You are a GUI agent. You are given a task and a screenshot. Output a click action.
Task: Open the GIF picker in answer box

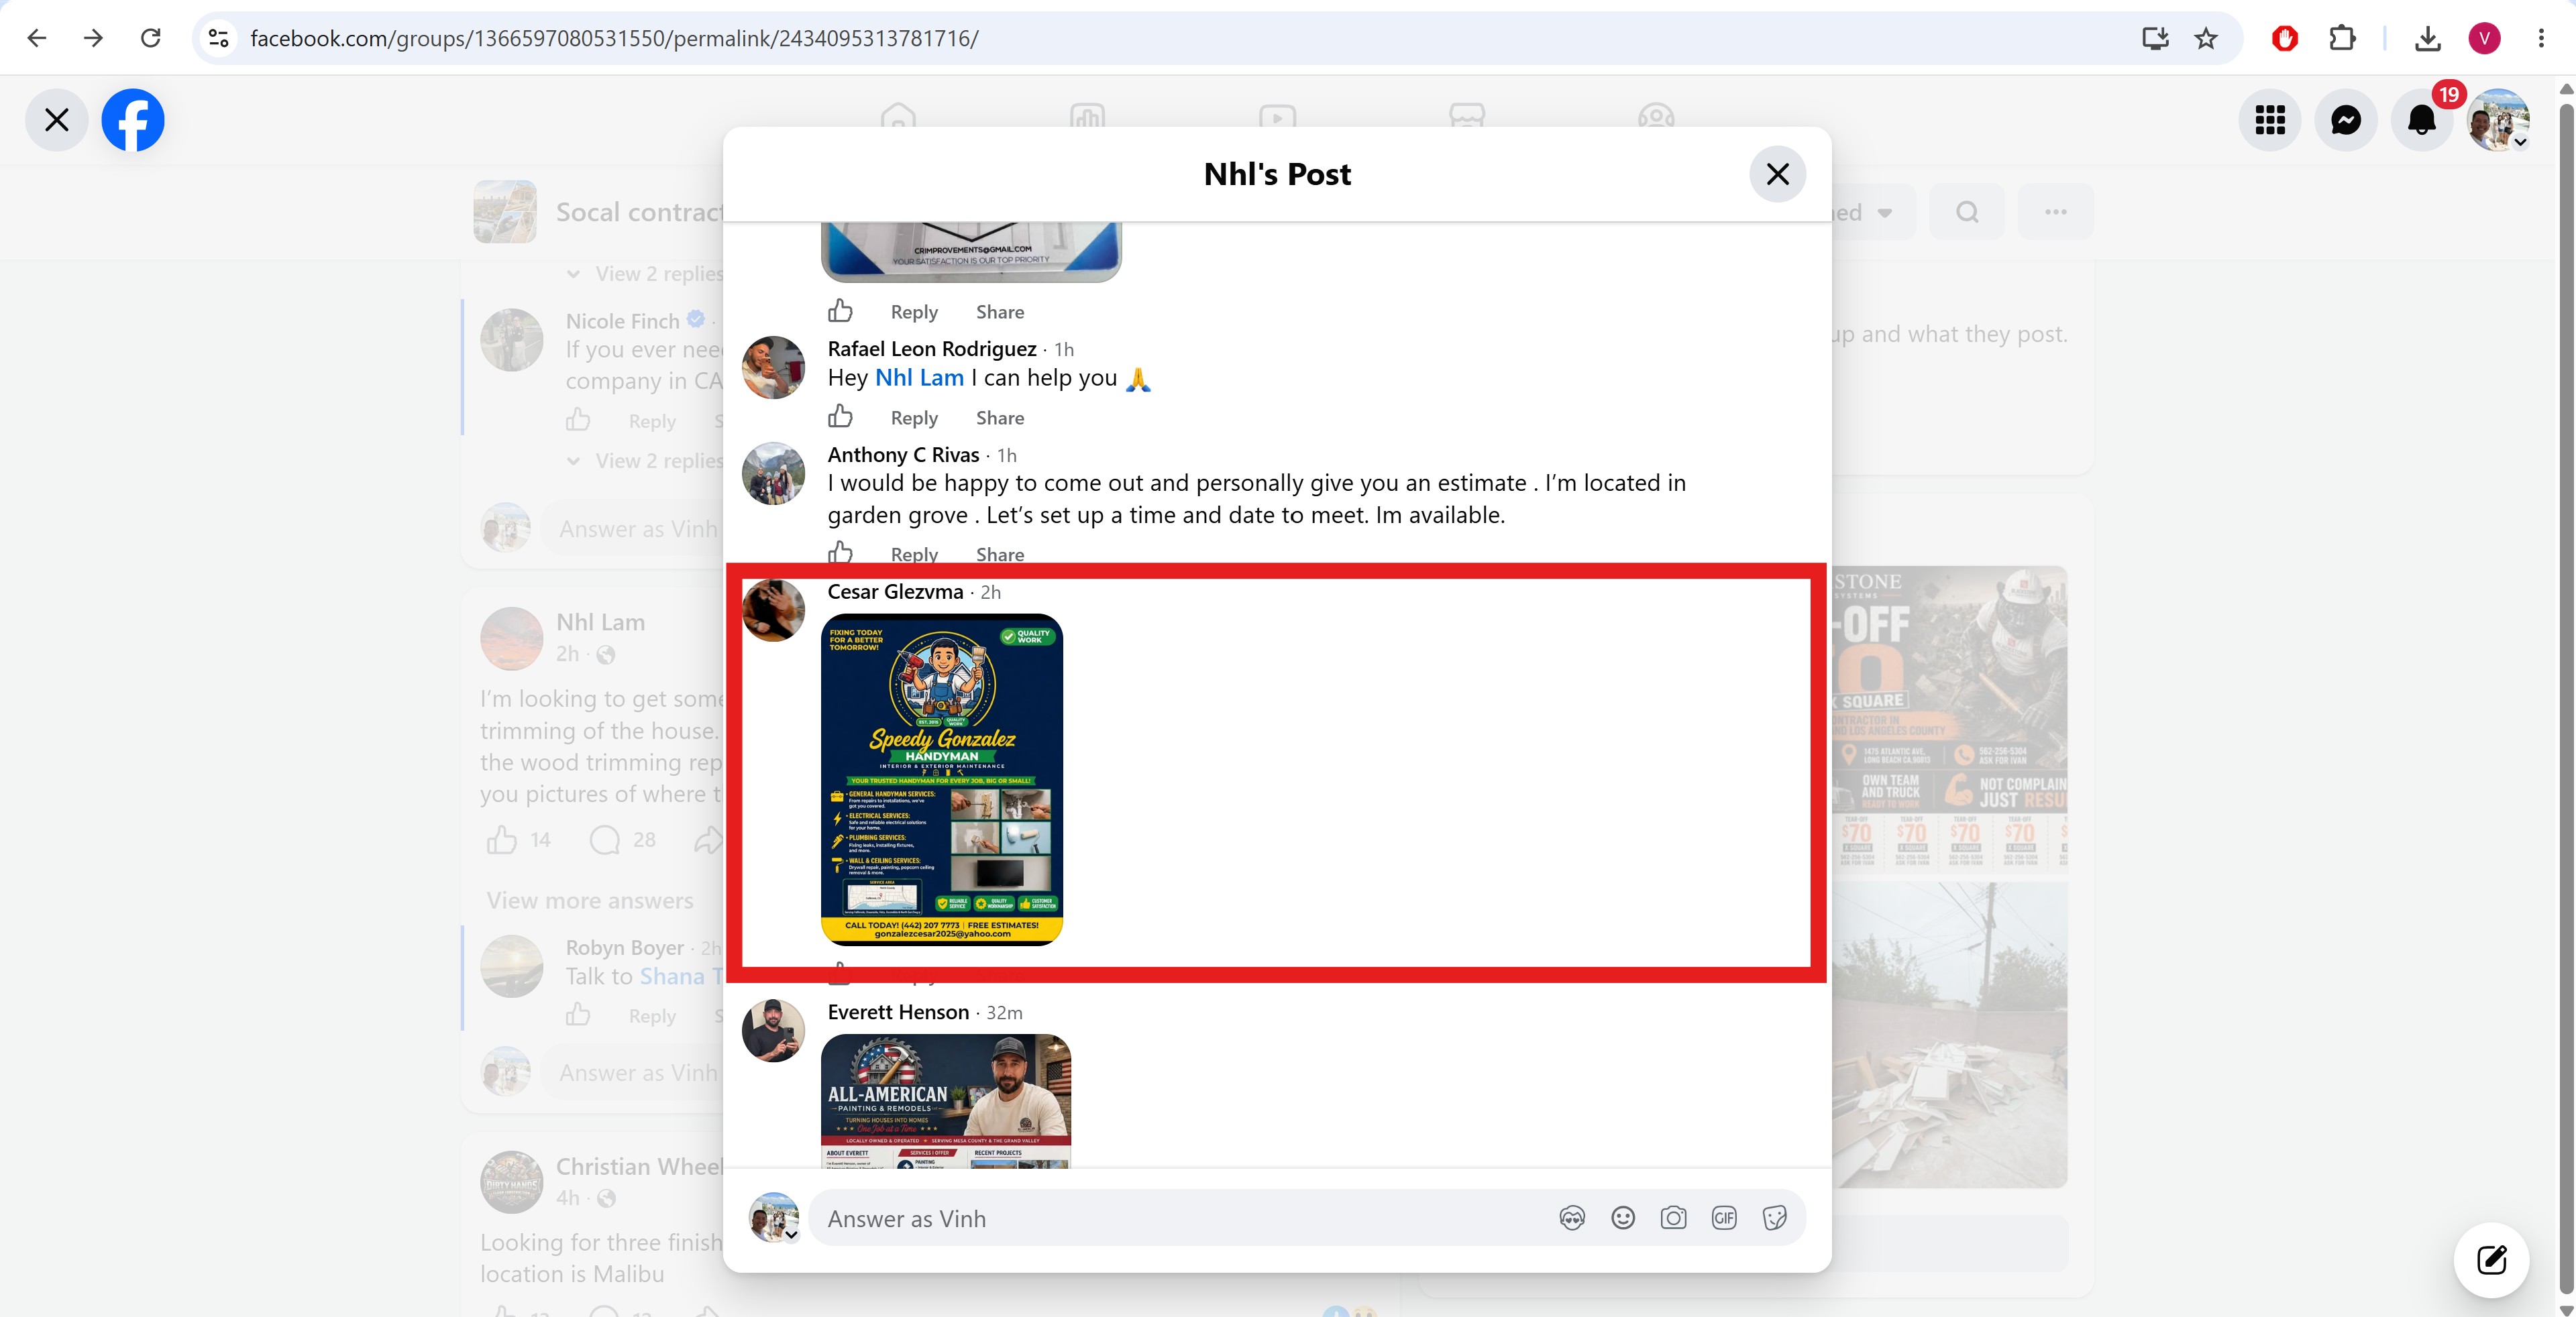tap(1724, 1218)
